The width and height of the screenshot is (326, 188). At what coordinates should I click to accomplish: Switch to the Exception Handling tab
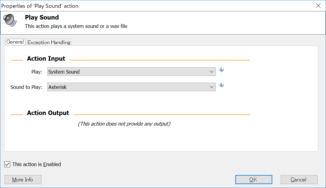49,42
